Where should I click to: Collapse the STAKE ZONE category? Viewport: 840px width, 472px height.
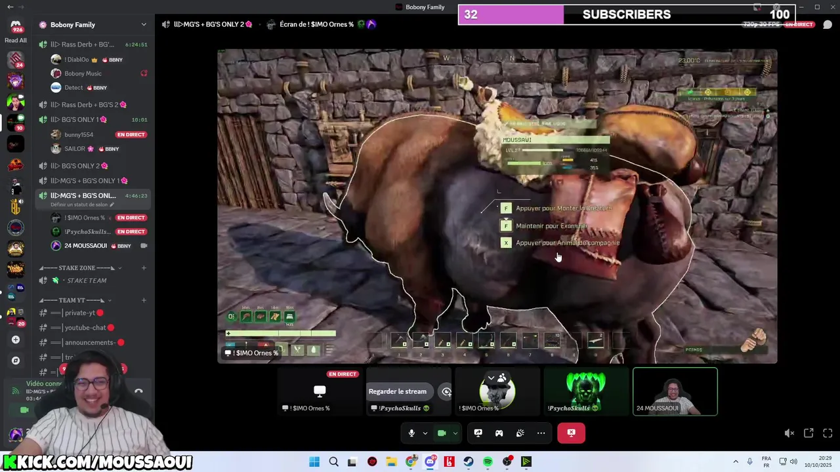pyautogui.click(x=80, y=268)
